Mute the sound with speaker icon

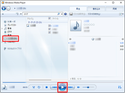[x=78, y=87]
